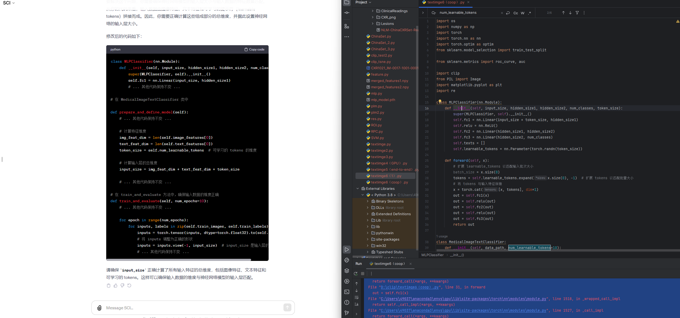
Task: Jump to previous search occurrence arrow
Action: (563, 13)
